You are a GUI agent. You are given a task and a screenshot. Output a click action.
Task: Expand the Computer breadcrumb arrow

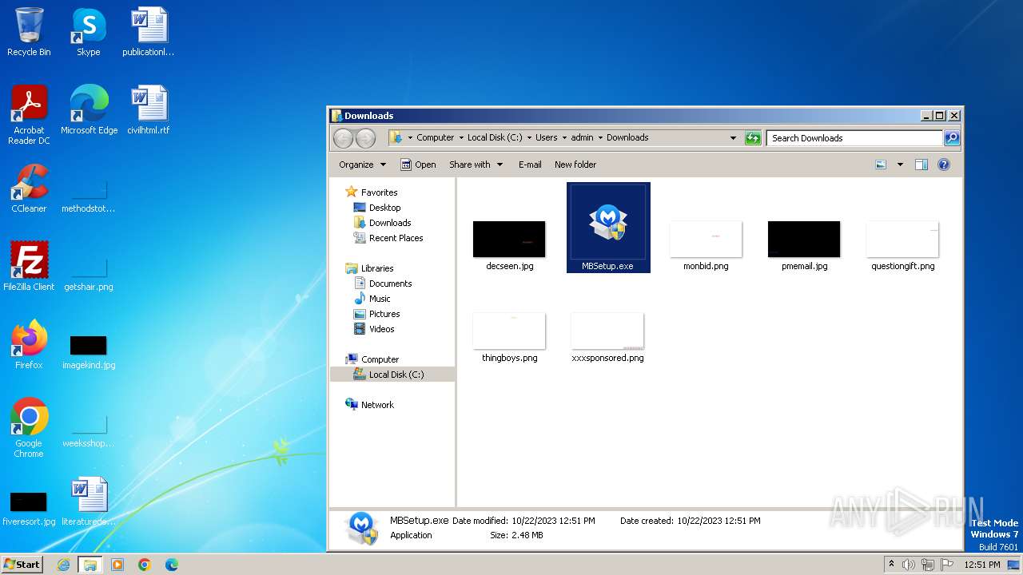461,138
